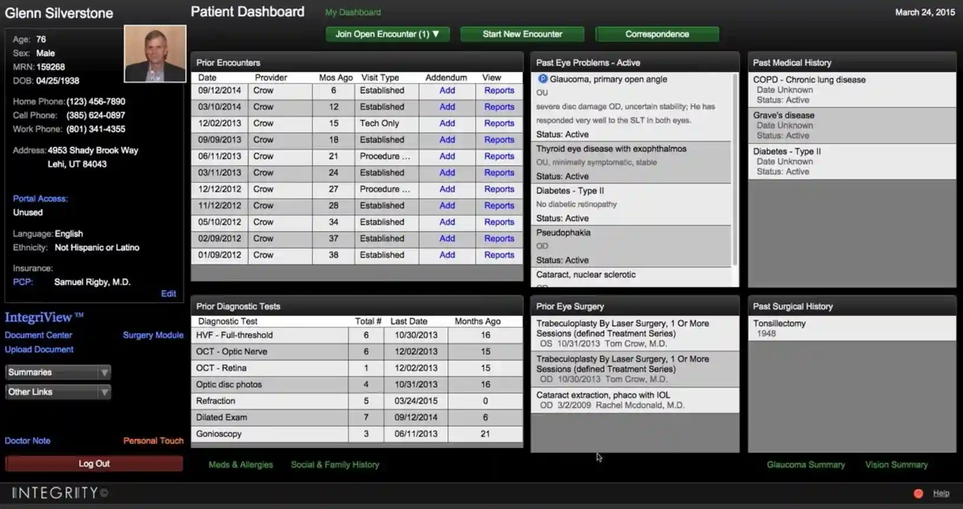Click Upload Document link
Screen dimensions: 963x509
point(39,349)
